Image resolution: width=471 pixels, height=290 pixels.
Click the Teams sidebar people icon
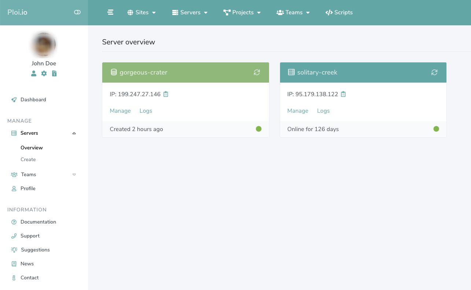click(14, 174)
